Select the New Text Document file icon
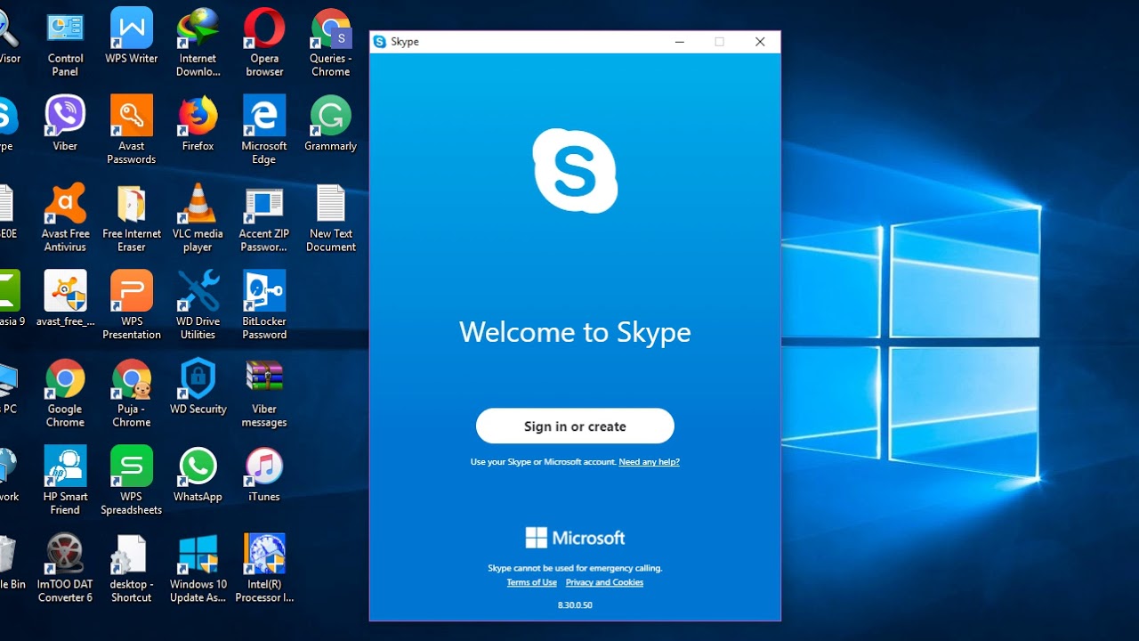 (330, 218)
